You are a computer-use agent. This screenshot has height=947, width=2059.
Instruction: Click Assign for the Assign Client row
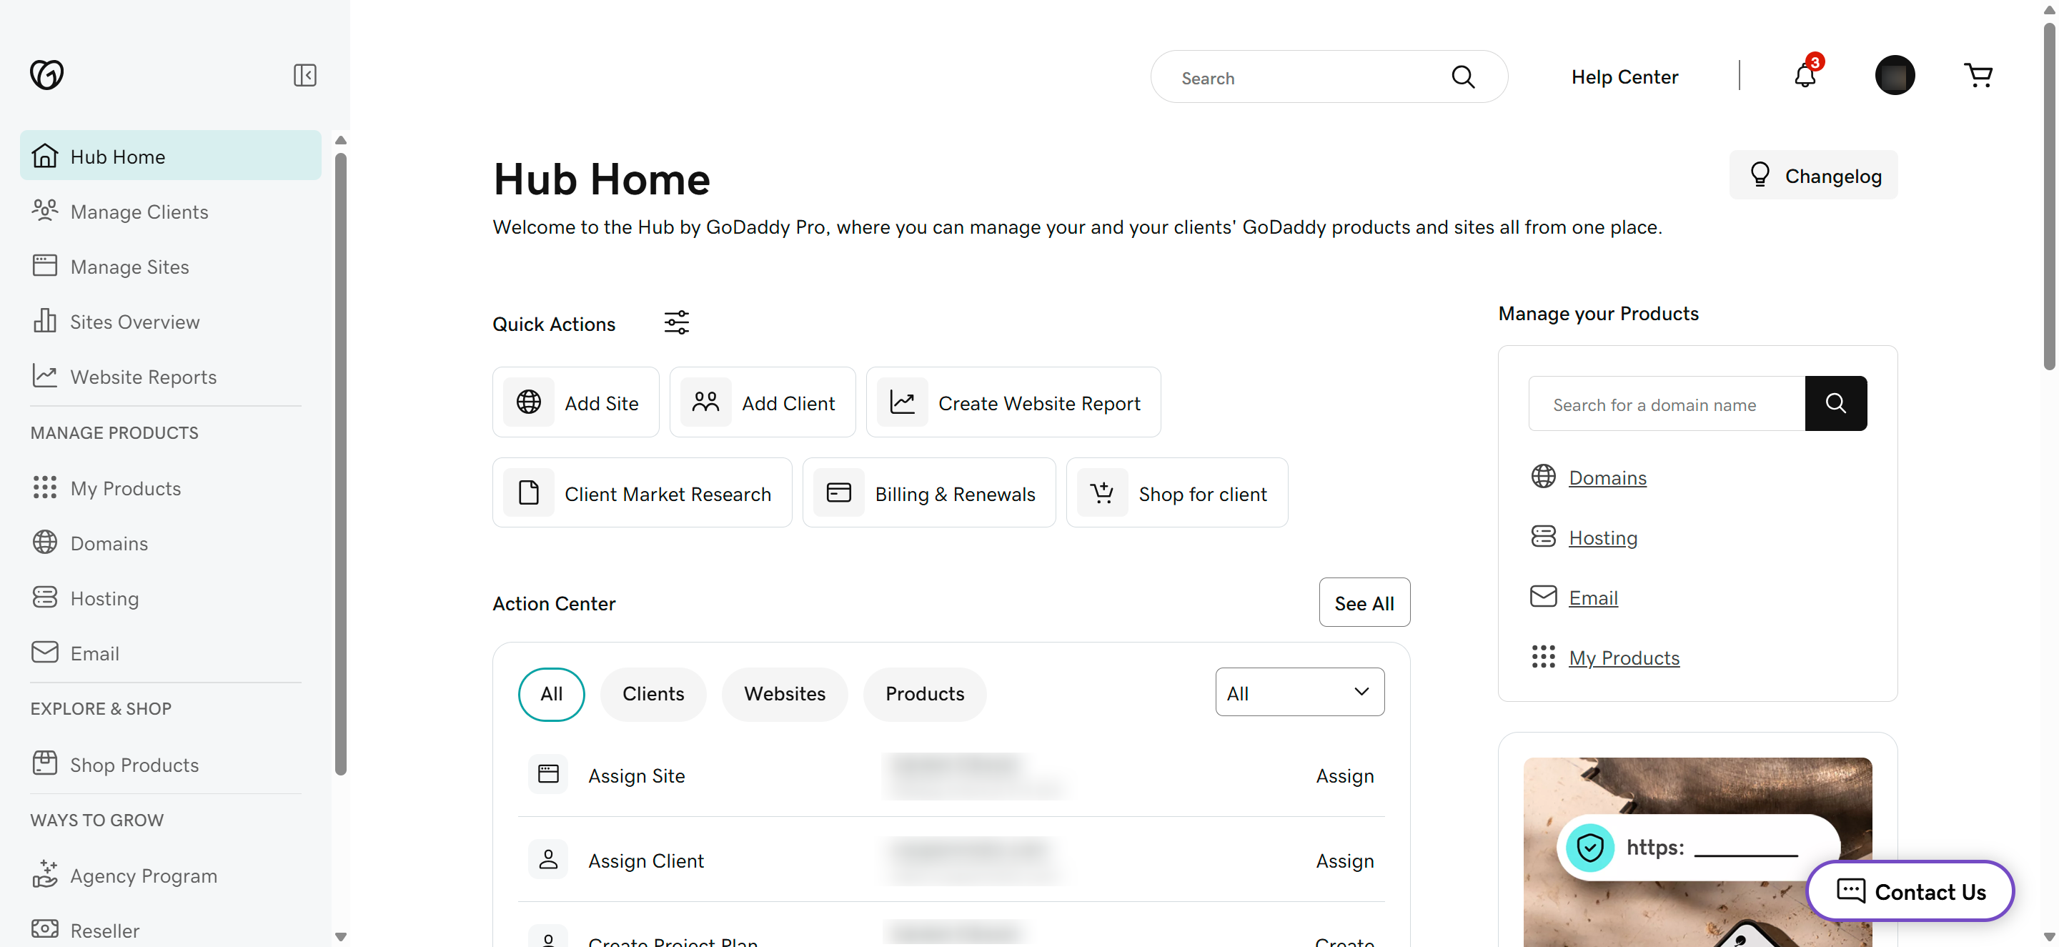click(1344, 860)
